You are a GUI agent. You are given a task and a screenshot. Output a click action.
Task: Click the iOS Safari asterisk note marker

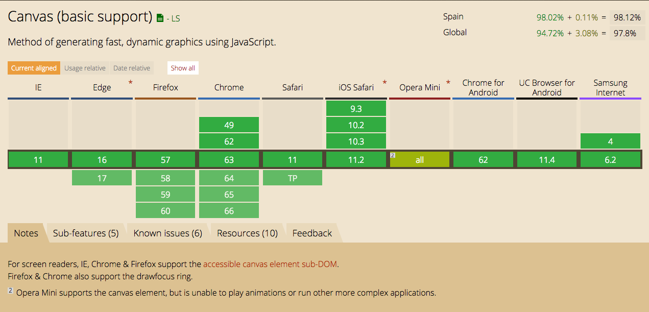click(384, 83)
